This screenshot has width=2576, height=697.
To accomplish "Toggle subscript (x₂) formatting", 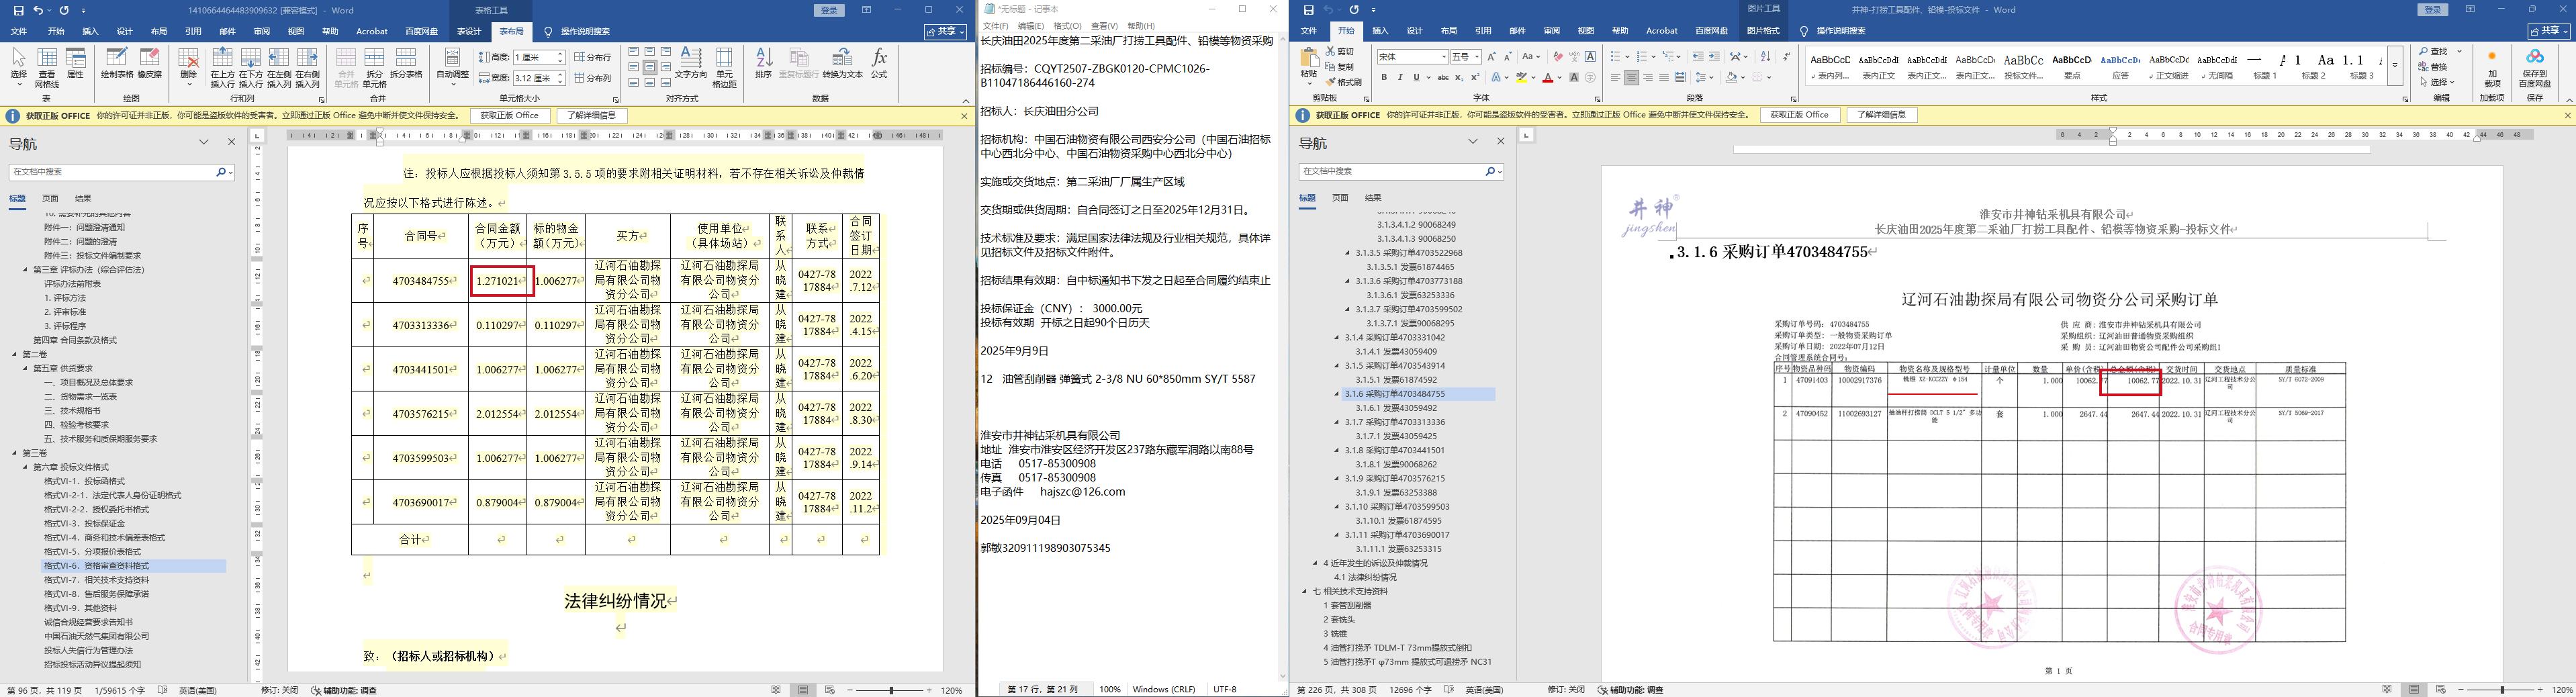I will coord(1459,77).
